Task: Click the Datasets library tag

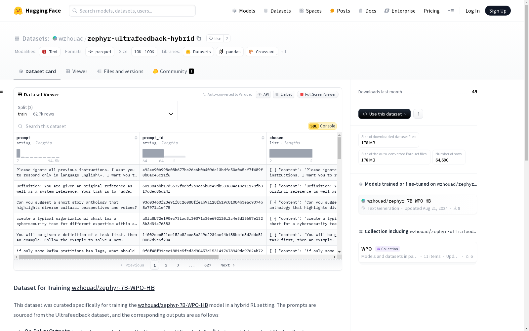Action: [x=198, y=52]
